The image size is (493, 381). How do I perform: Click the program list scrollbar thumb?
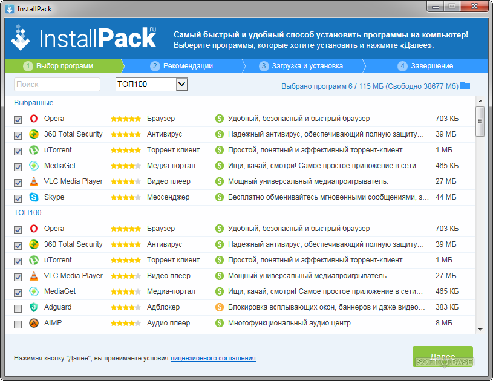click(x=480, y=122)
